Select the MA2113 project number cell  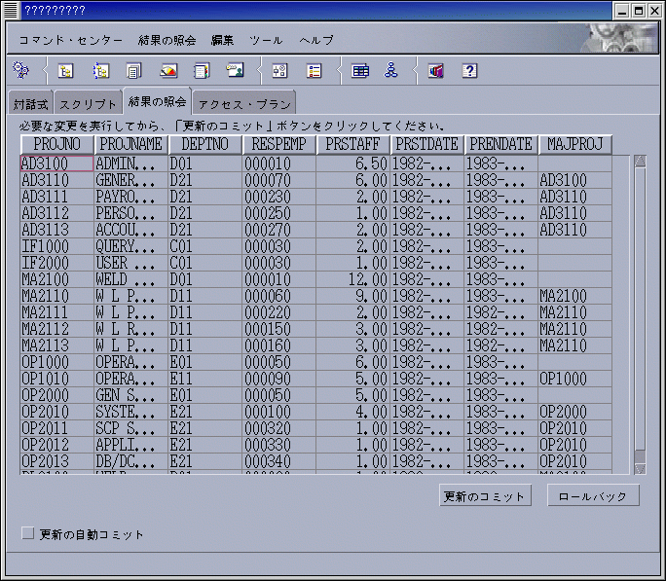(56, 345)
